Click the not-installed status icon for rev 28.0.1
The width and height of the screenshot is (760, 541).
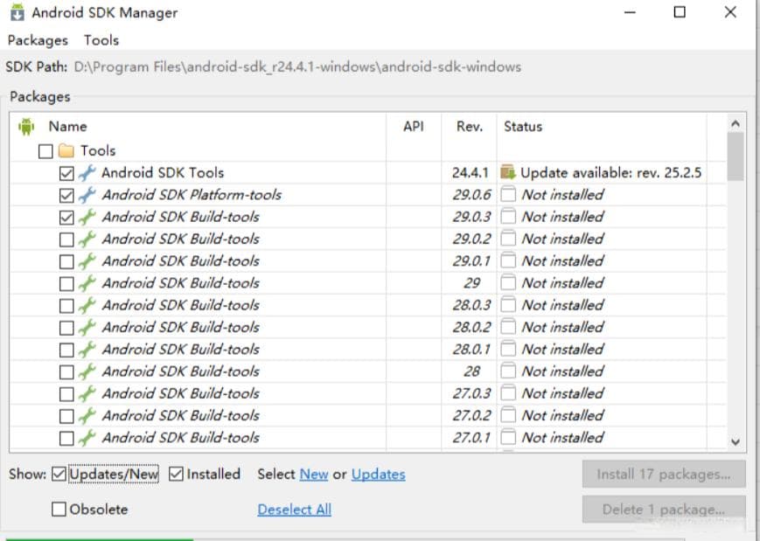click(x=508, y=350)
